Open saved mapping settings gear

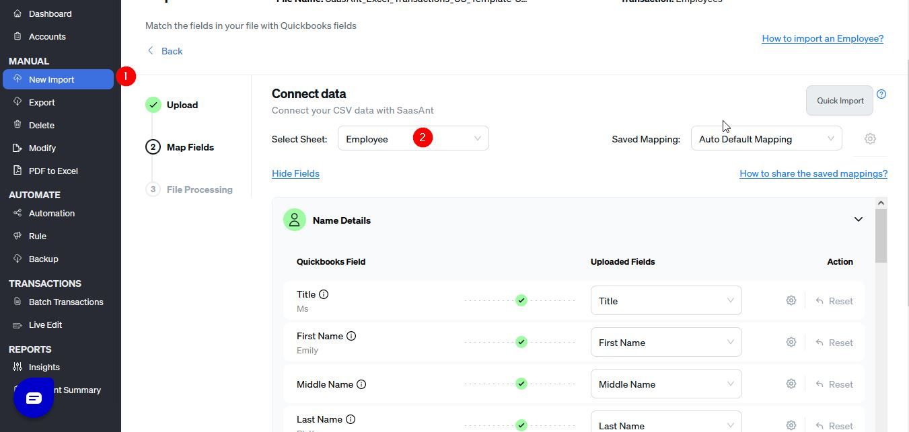(x=870, y=138)
